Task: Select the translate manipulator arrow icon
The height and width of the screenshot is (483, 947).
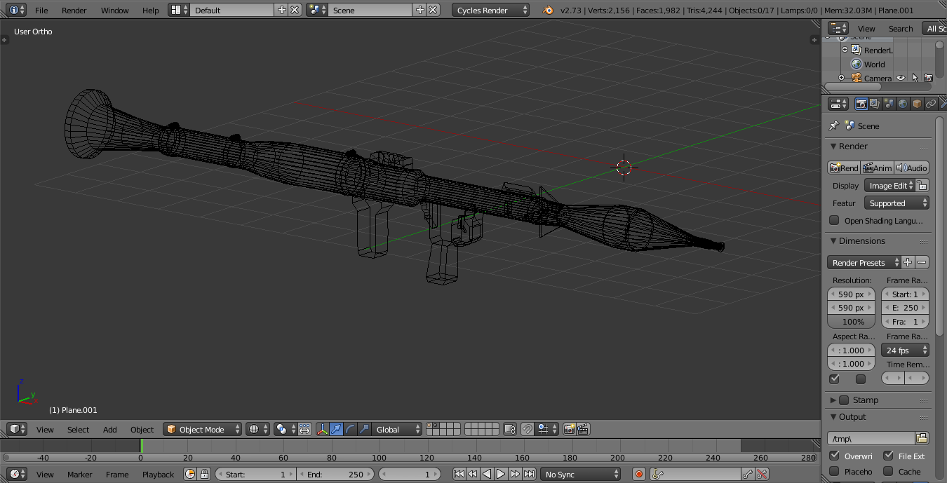Action: click(x=337, y=429)
